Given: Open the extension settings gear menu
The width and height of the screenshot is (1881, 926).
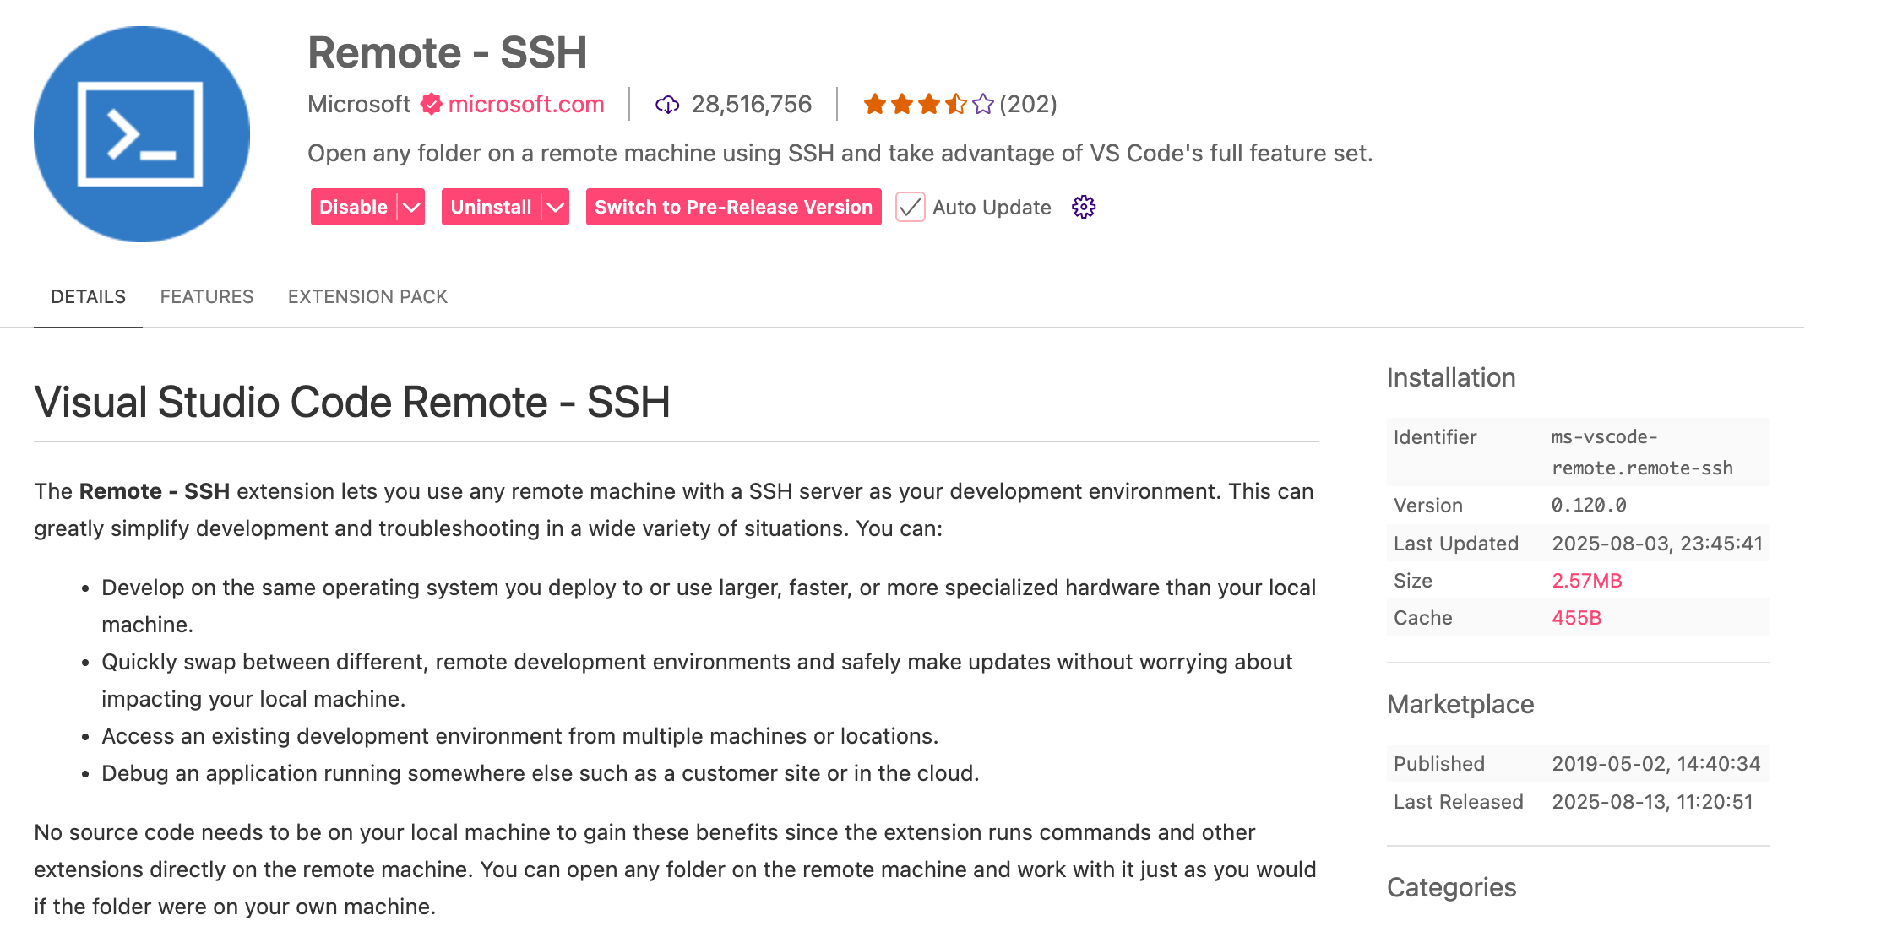Looking at the screenshot, I should coord(1084,207).
